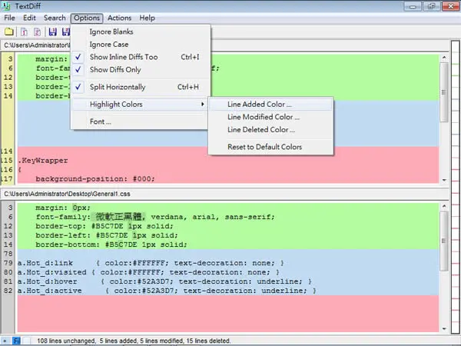Open the Search menu

point(55,18)
